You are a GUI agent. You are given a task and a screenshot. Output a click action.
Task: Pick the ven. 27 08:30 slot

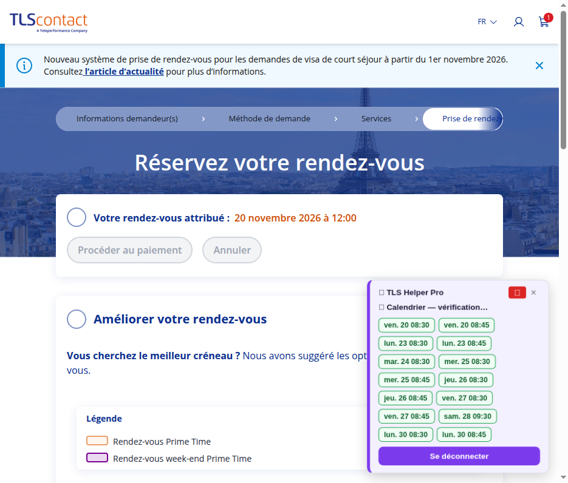[x=464, y=398]
